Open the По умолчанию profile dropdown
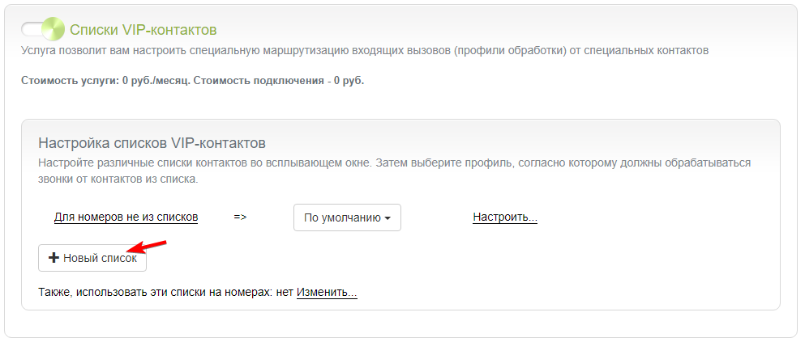 (347, 217)
